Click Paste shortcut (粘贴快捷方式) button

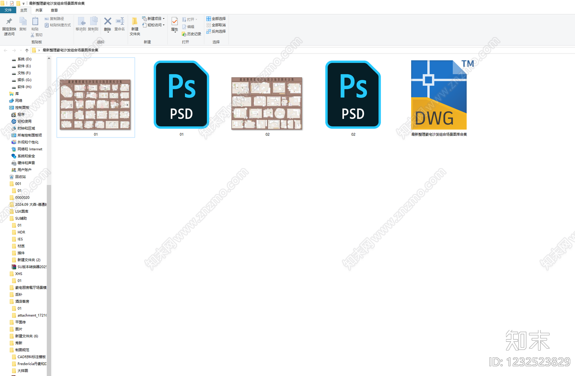click(57, 25)
